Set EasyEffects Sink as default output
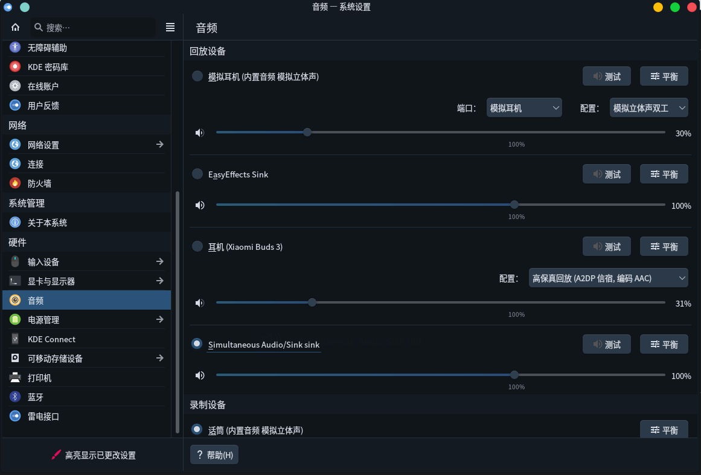 197,174
